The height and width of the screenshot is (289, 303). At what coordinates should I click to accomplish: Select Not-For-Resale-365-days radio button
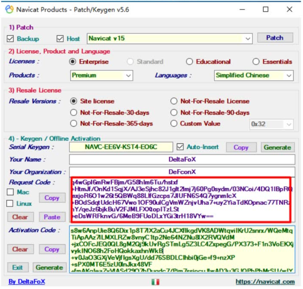(74, 123)
